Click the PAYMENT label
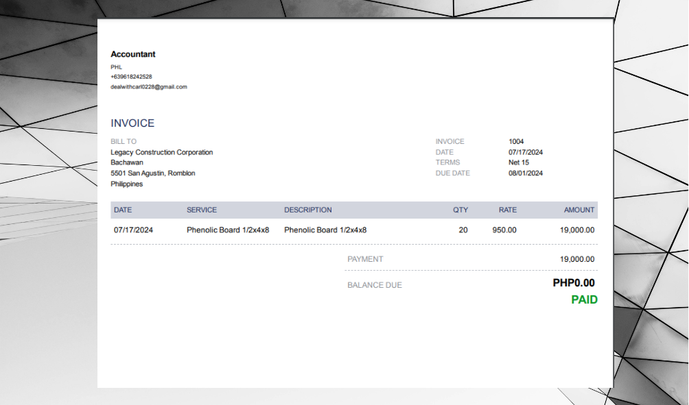Screen dimensions: 689x405 (365, 259)
